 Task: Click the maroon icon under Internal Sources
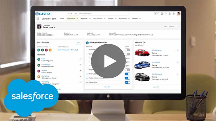click(46, 50)
